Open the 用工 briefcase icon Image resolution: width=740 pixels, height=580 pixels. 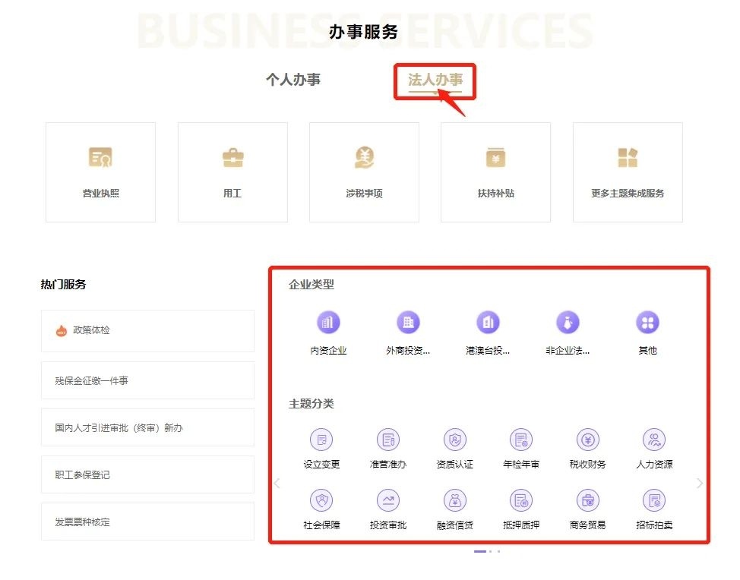232,158
